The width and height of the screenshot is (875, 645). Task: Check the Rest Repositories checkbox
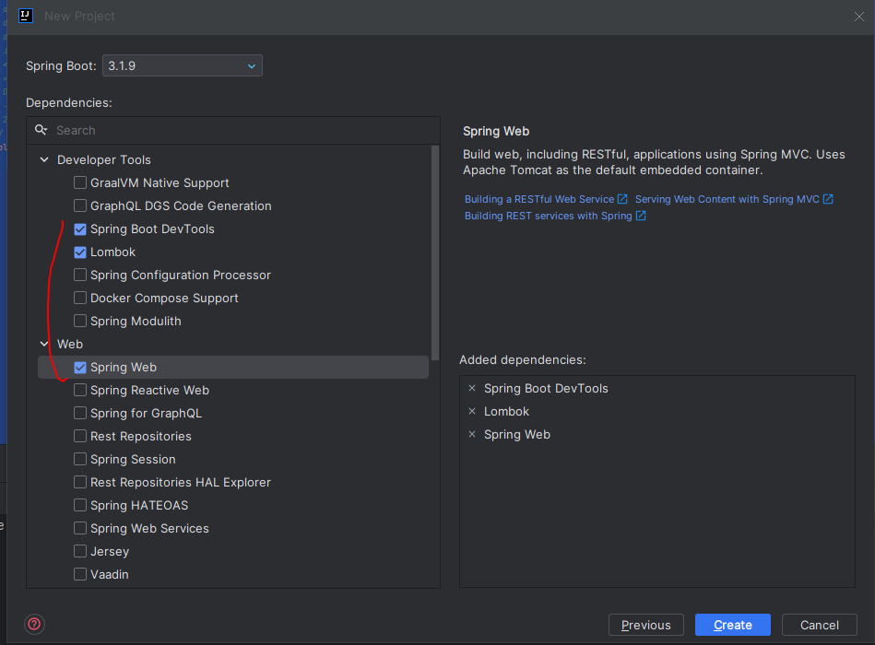pos(80,436)
